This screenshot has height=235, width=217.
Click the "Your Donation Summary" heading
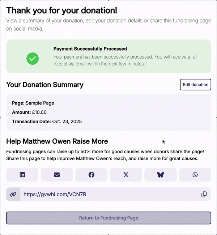point(45,85)
